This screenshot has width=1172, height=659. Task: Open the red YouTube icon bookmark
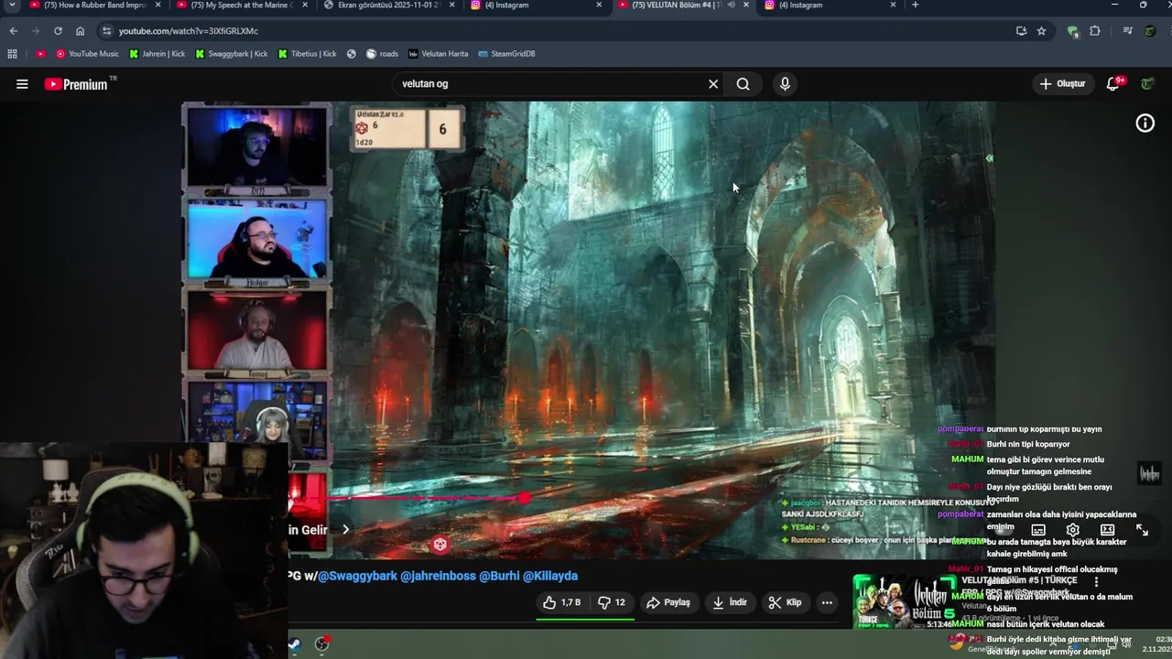[x=41, y=54]
